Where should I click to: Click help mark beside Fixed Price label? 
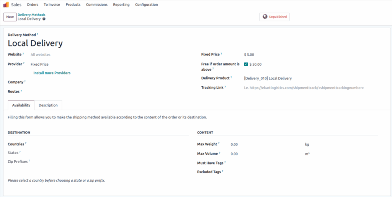(221, 53)
